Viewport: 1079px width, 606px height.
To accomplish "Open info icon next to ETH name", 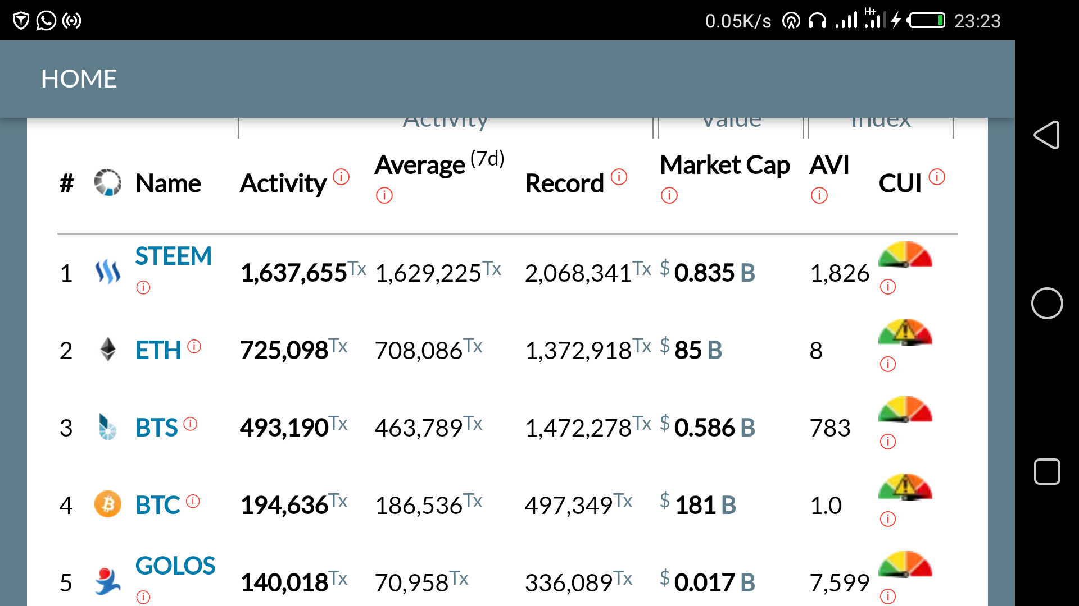I will (194, 346).
